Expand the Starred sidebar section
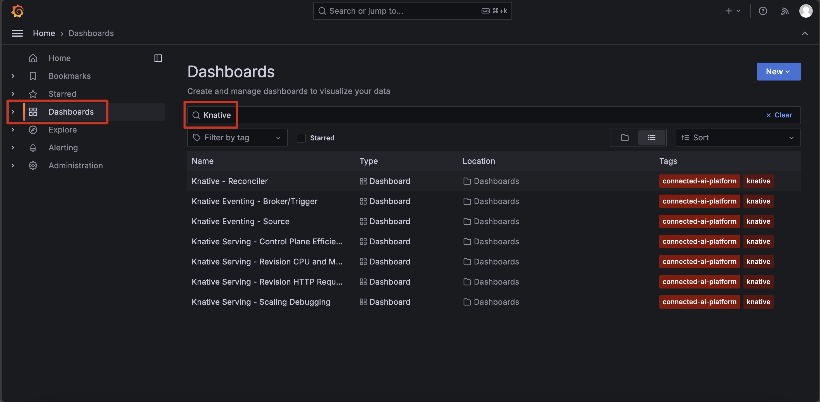Image resolution: width=820 pixels, height=402 pixels. pyautogui.click(x=13, y=94)
